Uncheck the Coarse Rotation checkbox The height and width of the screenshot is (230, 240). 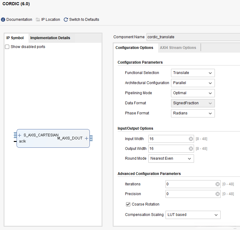[x=128, y=204]
